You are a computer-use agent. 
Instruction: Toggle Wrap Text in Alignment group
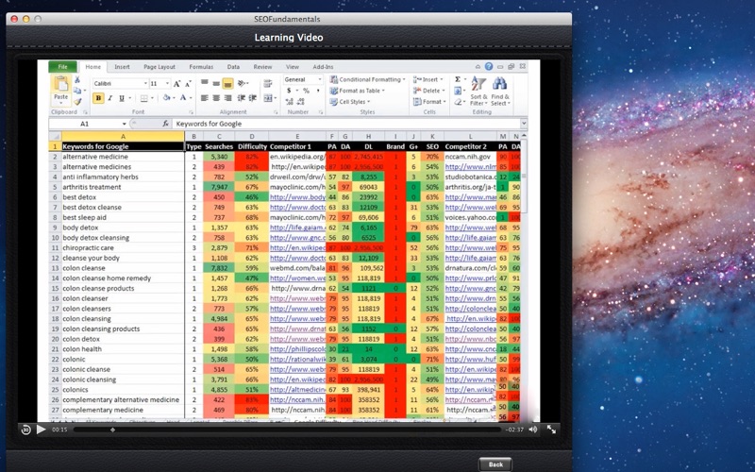[x=268, y=84]
